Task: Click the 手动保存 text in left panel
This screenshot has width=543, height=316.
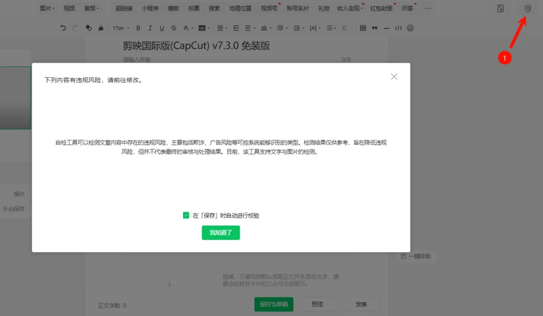Action: point(14,209)
